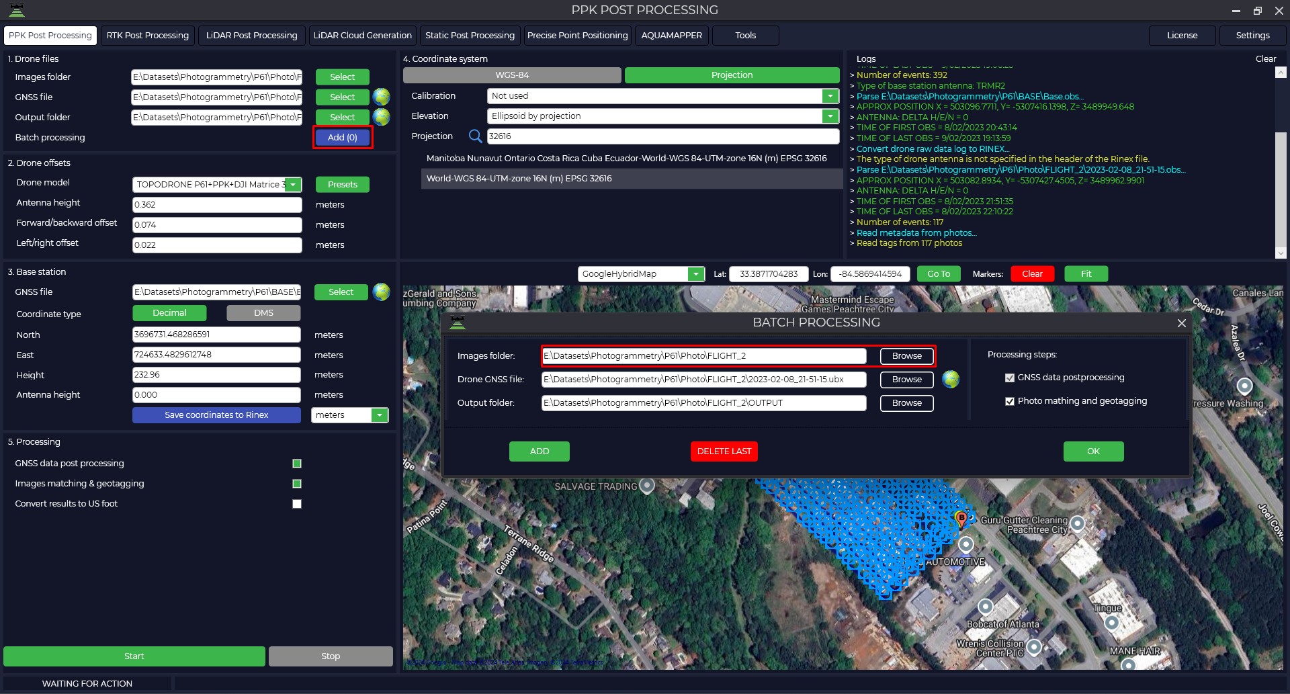Click the Tingue map pin
This screenshot has height=694, width=1290.
click(x=1111, y=623)
